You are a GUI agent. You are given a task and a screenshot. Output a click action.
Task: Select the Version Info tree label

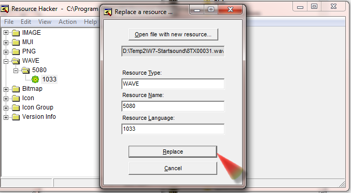click(x=39, y=117)
